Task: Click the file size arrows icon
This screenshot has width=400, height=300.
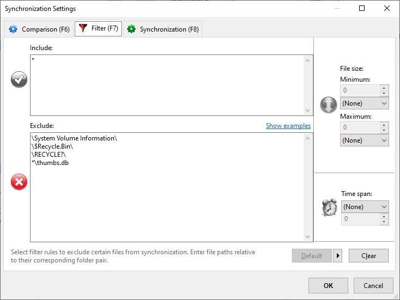Action: pos(329,105)
